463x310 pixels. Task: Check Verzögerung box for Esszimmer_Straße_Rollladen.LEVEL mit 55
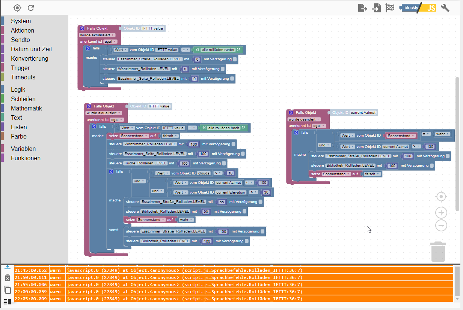(260, 202)
